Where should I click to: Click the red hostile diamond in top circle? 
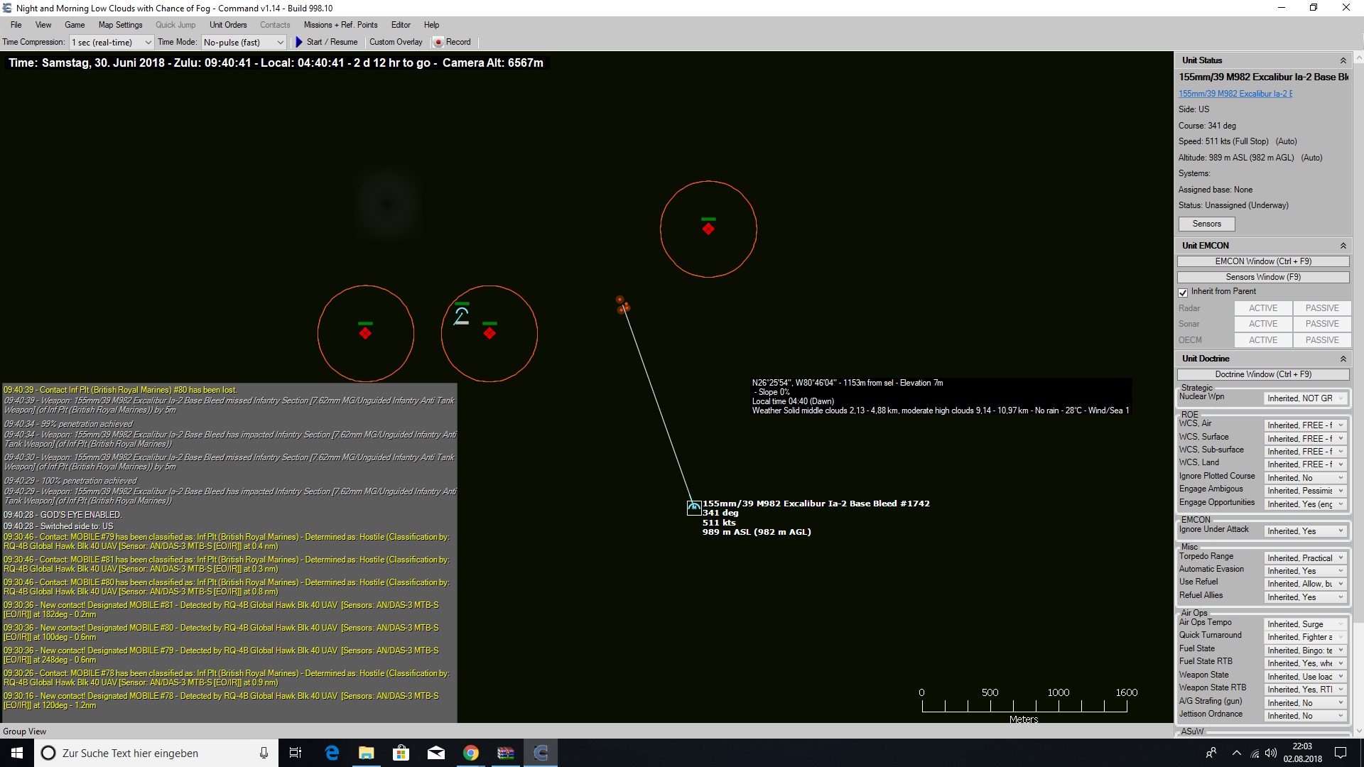pyautogui.click(x=708, y=229)
